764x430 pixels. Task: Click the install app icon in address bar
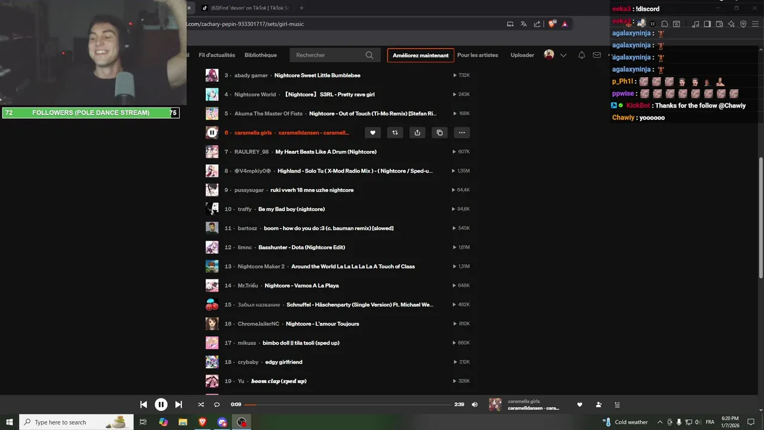(510, 24)
